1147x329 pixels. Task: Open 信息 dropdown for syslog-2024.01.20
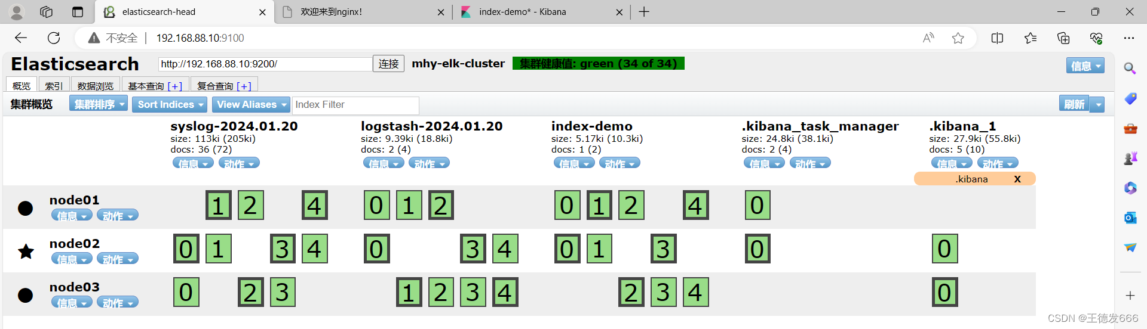coord(193,163)
